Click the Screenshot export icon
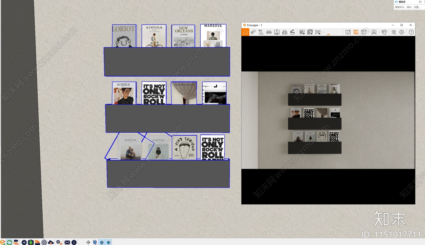The height and width of the screenshot is (245, 425). (x=302, y=32)
